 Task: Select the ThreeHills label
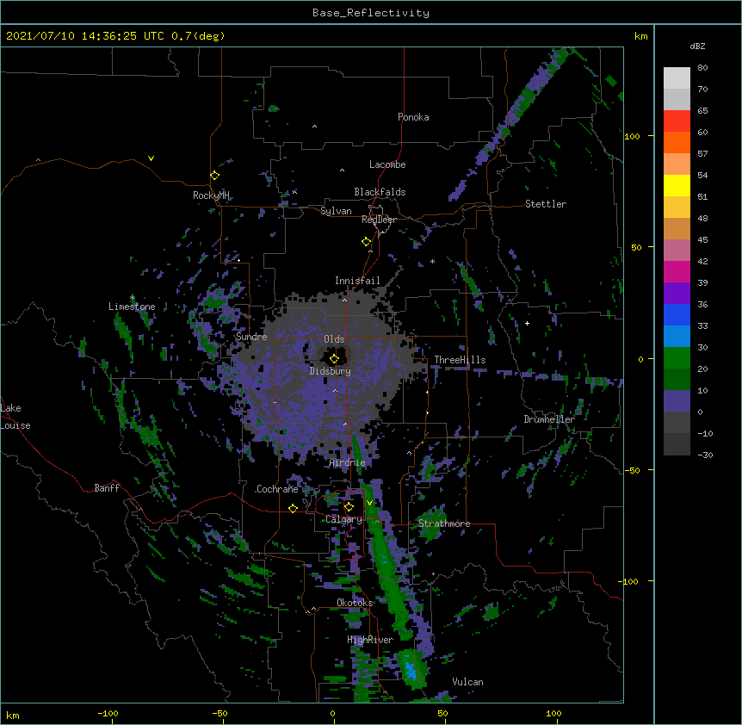coord(460,360)
